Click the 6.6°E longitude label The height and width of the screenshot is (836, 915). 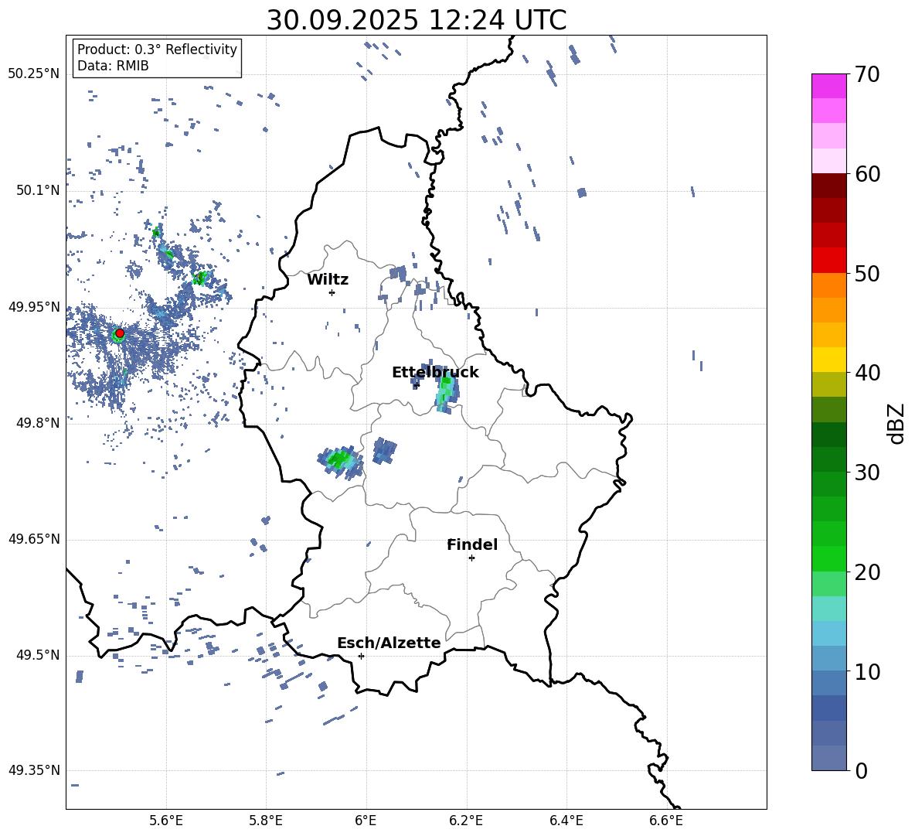tap(666, 821)
